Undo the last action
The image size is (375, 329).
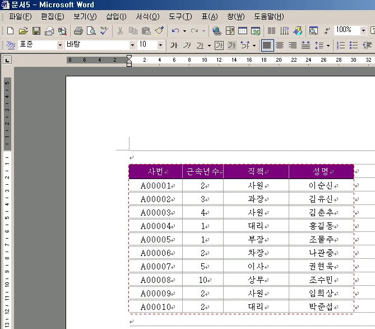point(175,31)
